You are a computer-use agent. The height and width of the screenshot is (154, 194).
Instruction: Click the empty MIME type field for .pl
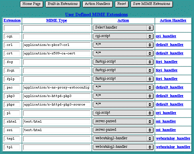[x=57, y=113]
